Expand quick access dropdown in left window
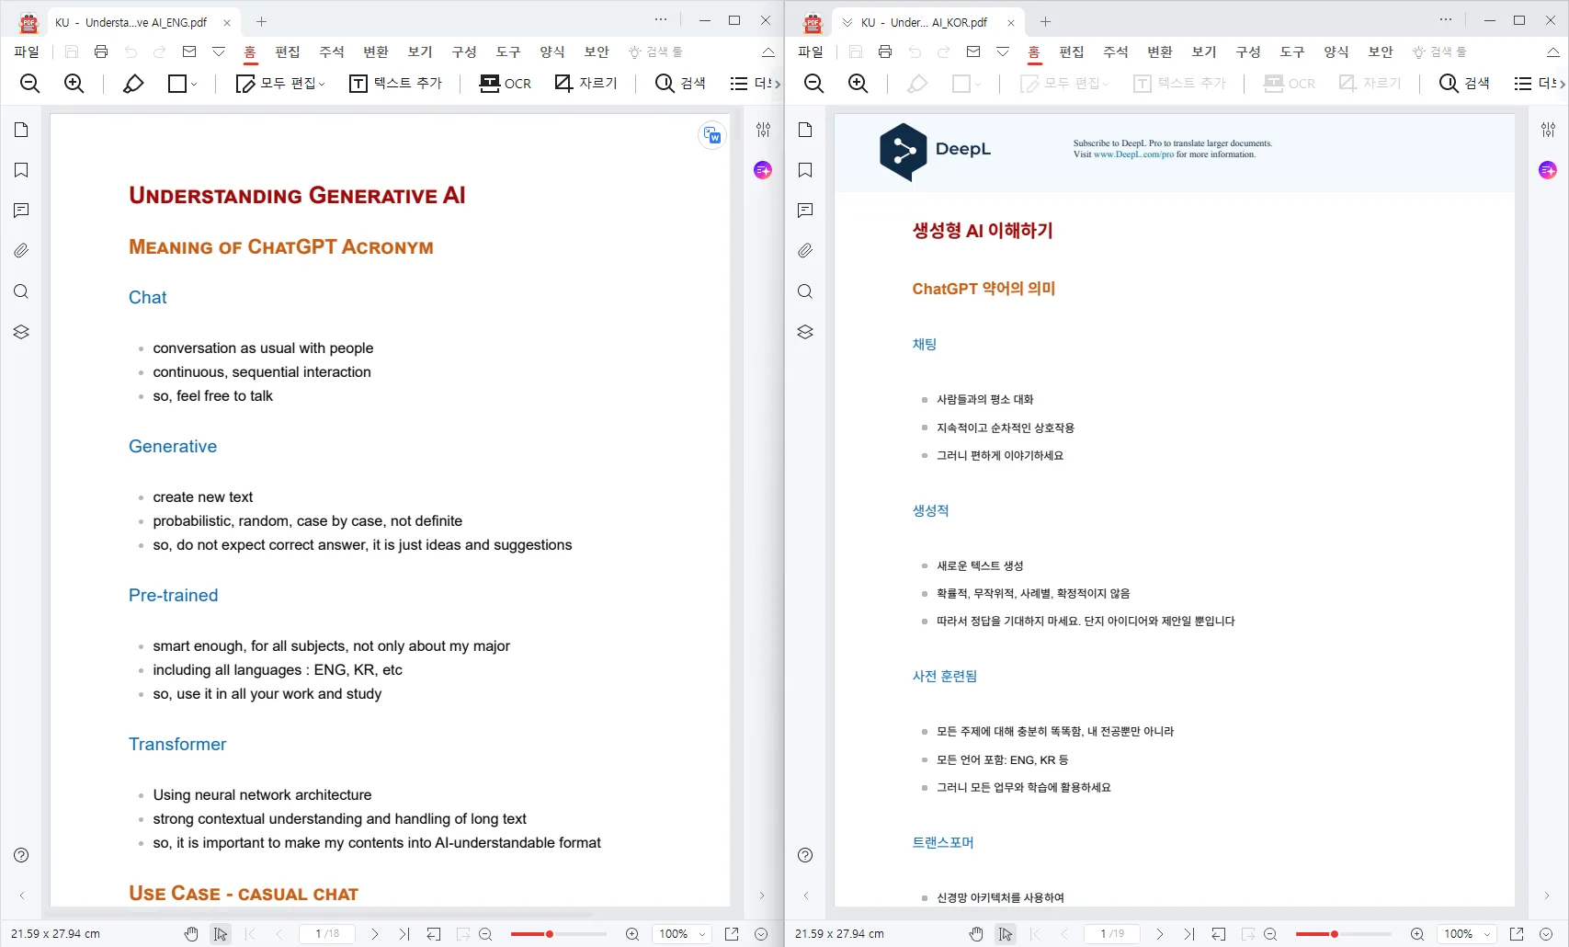The width and height of the screenshot is (1569, 947). click(x=219, y=51)
